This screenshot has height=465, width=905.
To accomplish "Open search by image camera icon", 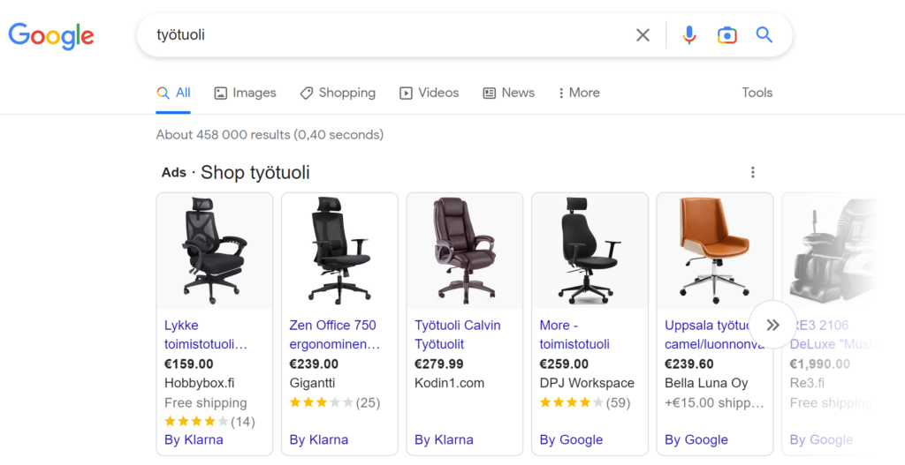I will 726,35.
